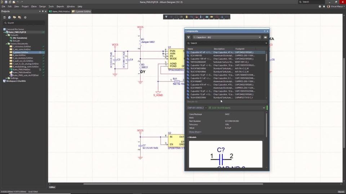Click the red directives tool in the active bar
Screen dimensions: 346x194
pyautogui.click(x=217, y=17)
